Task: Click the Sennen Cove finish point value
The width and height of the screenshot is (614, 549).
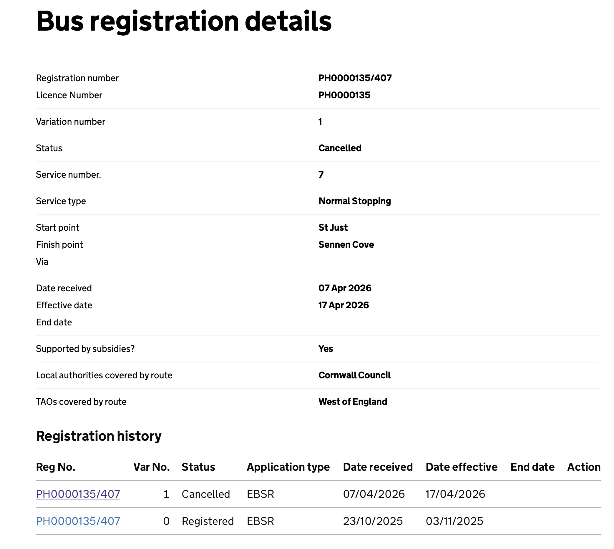Action: click(346, 244)
